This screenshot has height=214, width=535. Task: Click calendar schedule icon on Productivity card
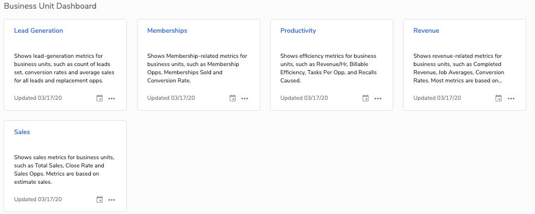366,98
